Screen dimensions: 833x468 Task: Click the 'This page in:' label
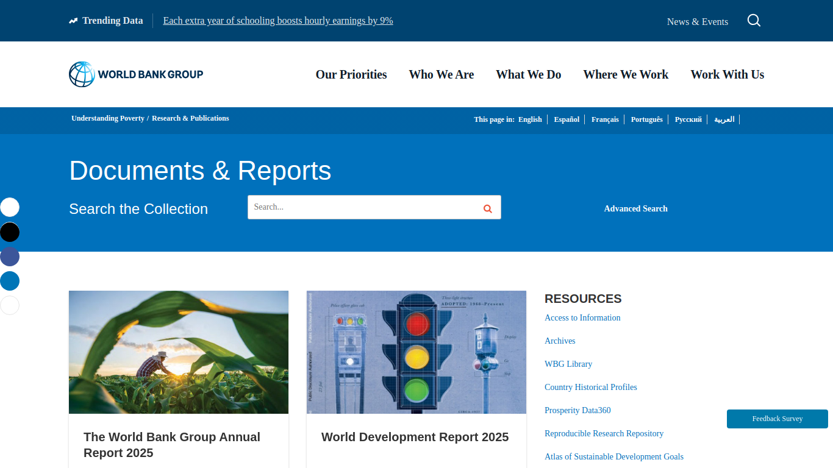tap(494, 119)
